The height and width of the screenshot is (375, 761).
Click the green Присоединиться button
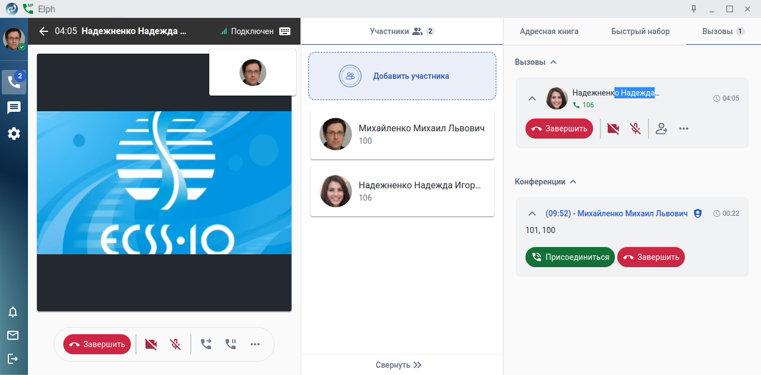pyautogui.click(x=570, y=257)
